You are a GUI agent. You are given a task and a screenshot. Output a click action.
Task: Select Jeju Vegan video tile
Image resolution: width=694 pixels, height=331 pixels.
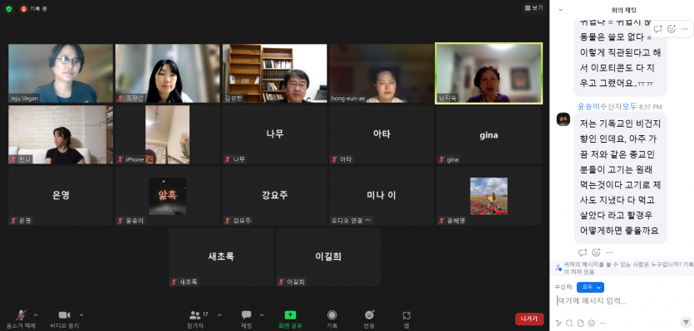coord(61,73)
